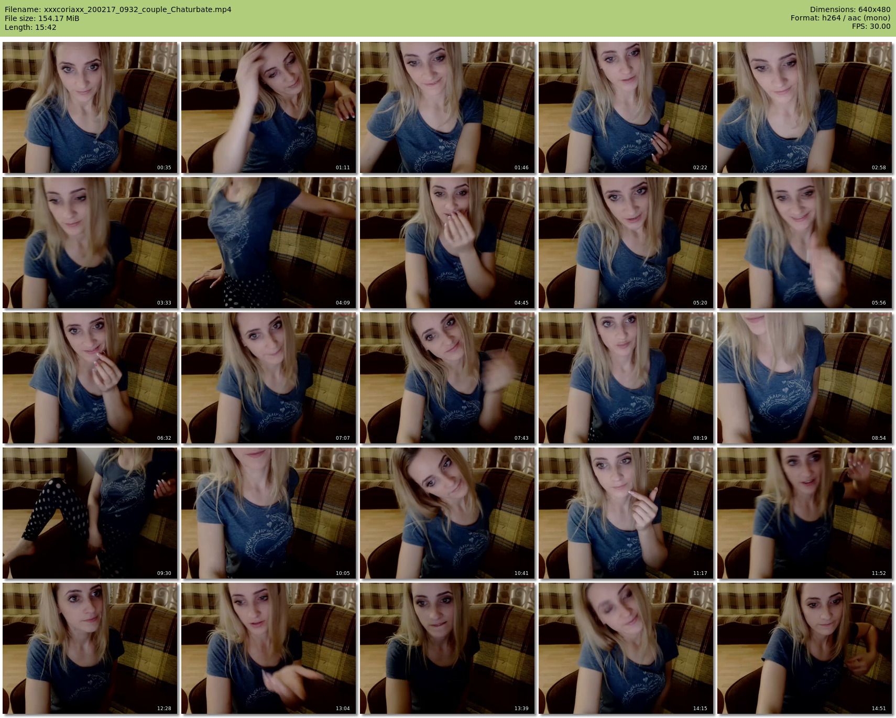Image resolution: width=896 pixels, height=718 pixels.
Task: Open the thumbnail stamped 01:11
Action: (269, 107)
